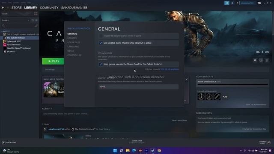Click ADD A GAME plus icon
Viewport: 274px width, 154px height.
point(4,142)
